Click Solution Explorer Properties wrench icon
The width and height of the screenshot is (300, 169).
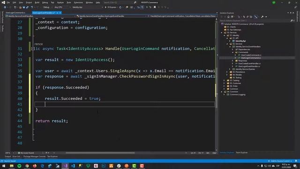click(262, 17)
